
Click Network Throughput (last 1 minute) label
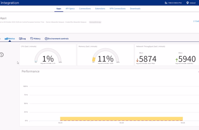point(151,47)
